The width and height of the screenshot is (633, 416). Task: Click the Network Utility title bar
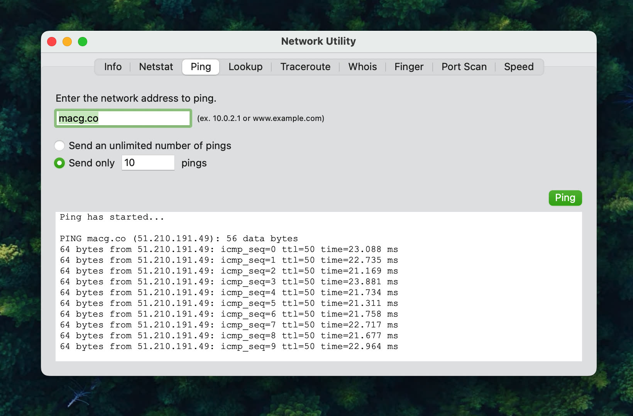coord(318,41)
